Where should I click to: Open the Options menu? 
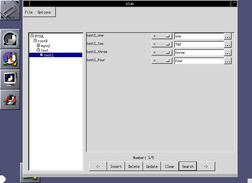click(x=44, y=12)
